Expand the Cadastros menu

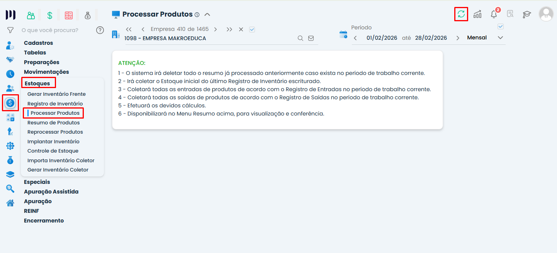coord(39,43)
